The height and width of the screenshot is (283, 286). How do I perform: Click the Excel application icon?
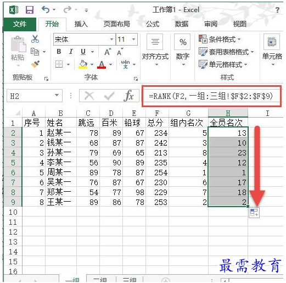pyautogui.click(x=14, y=9)
